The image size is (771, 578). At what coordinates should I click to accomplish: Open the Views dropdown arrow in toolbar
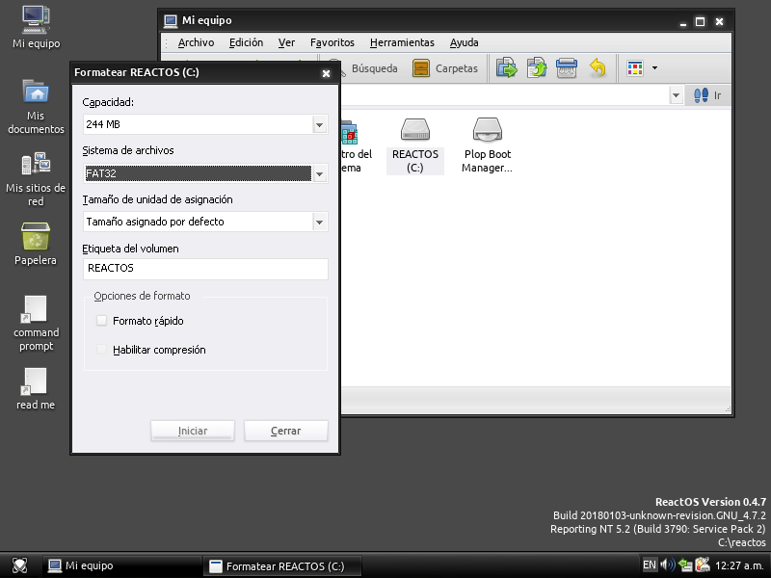654,67
